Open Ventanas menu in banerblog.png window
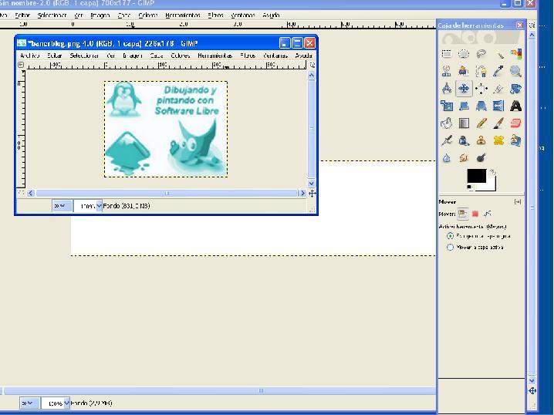This screenshot has width=554, height=415. tap(275, 56)
